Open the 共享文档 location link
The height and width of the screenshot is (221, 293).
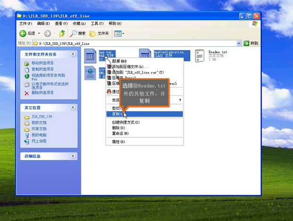39,129
